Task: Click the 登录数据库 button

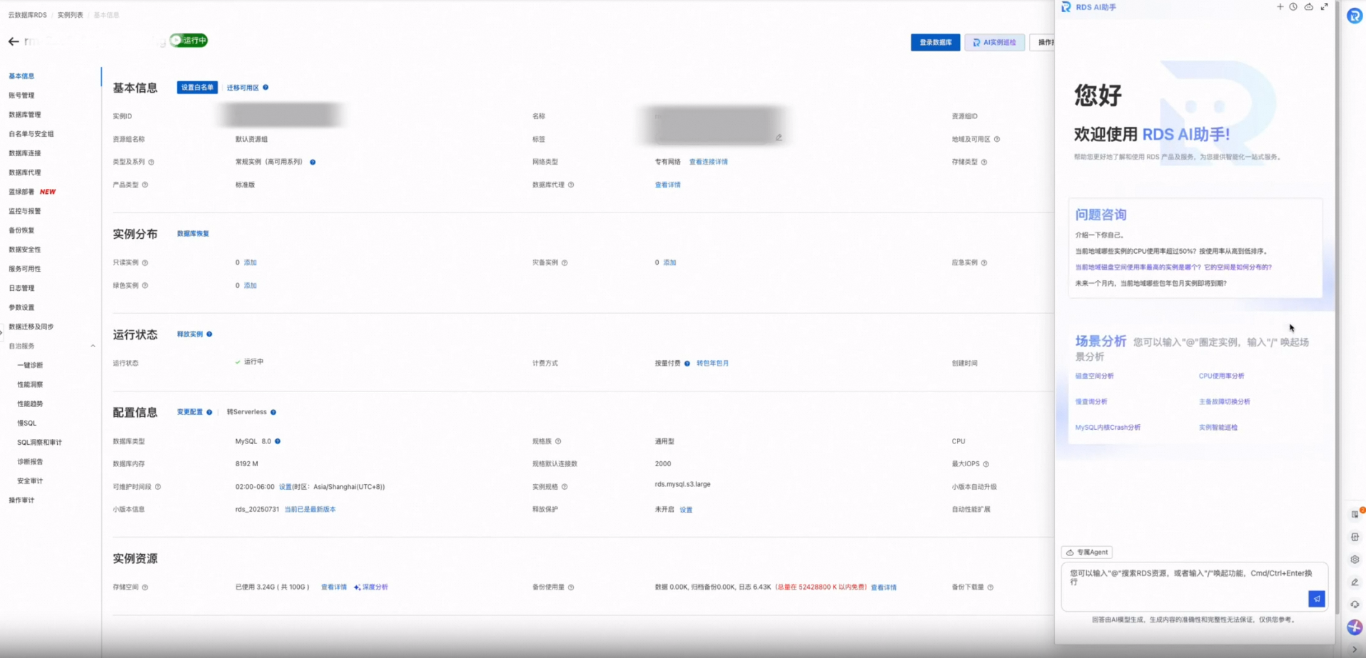Action: tap(935, 43)
